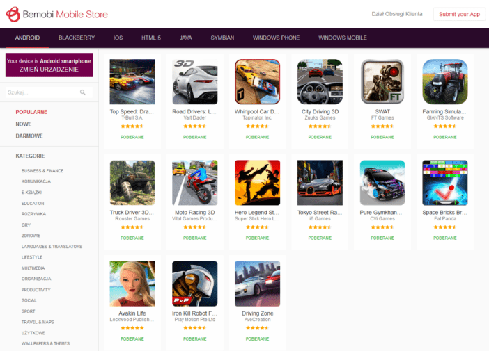
Task: Switch to the Windows Phone tab
Action: 276,38
